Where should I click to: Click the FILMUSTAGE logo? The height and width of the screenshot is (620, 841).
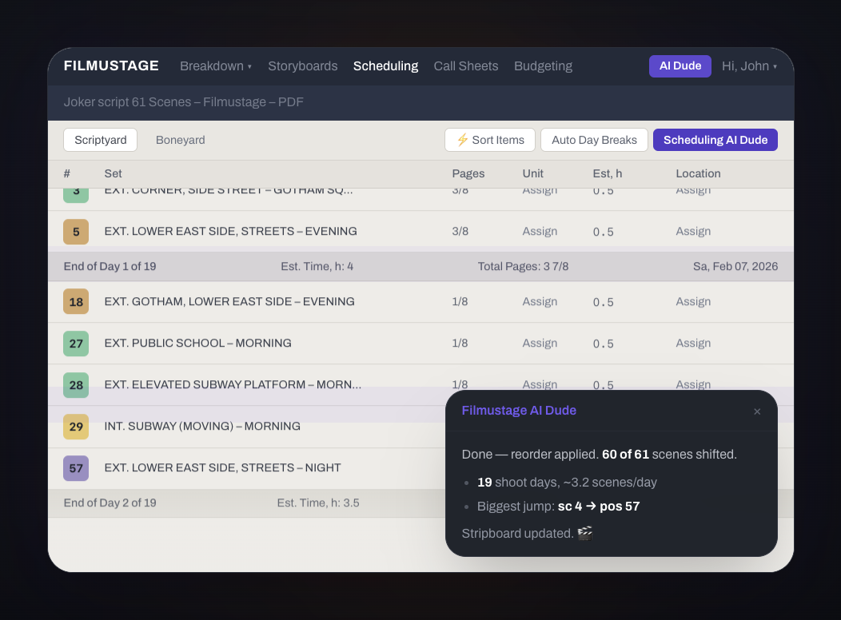tap(111, 66)
